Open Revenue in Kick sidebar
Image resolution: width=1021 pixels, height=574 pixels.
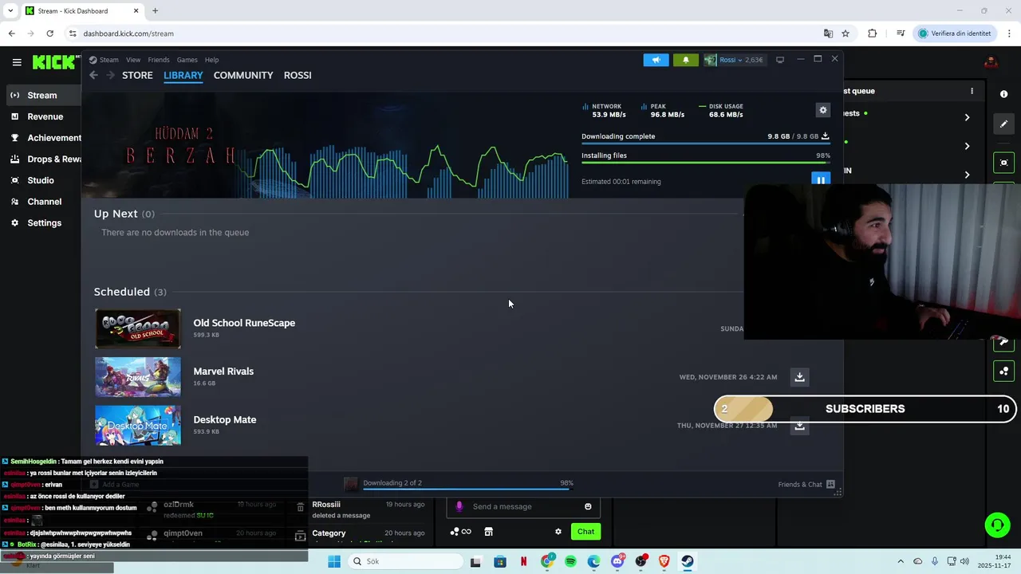pyautogui.click(x=43, y=116)
